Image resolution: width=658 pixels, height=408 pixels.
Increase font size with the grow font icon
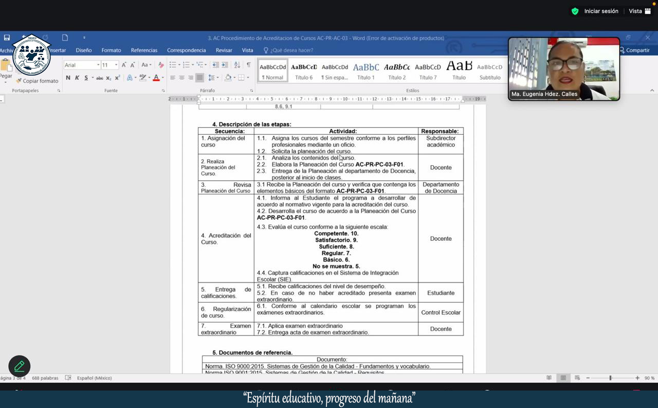(x=124, y=65)
